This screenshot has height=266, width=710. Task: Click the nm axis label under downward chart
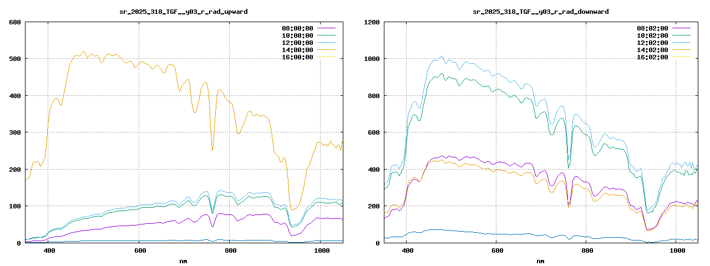(540, 260)
